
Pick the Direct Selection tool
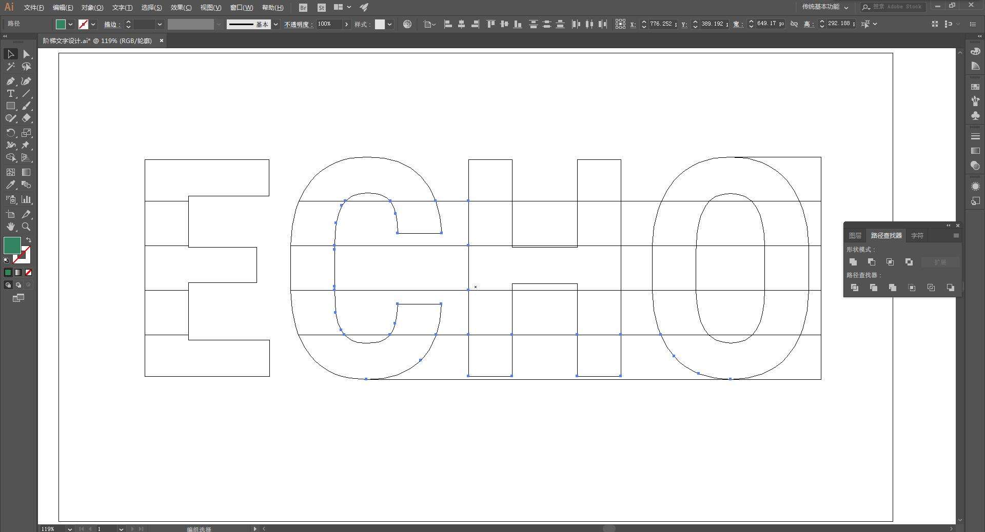point(27,54)
